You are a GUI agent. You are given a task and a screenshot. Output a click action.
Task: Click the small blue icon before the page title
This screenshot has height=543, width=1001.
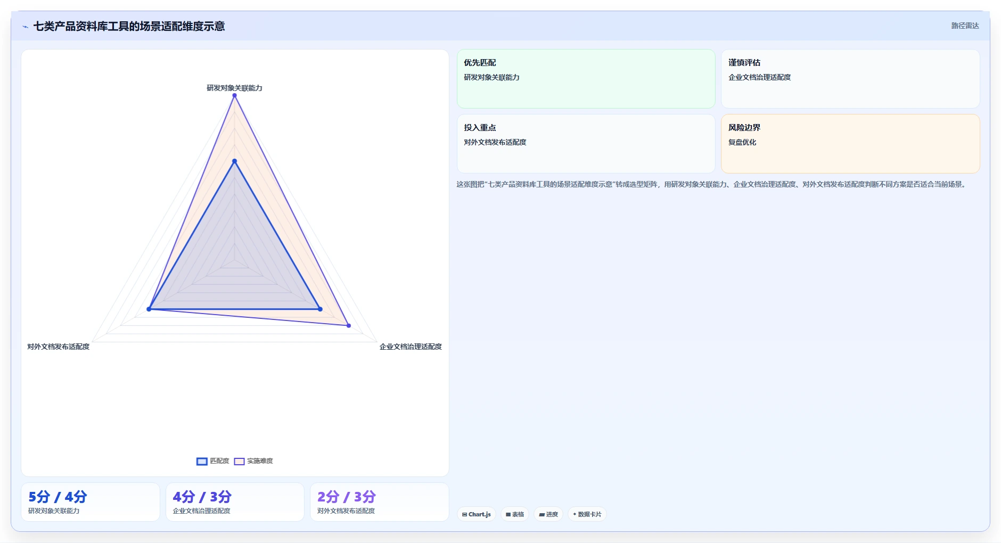(x=25, y=27)
